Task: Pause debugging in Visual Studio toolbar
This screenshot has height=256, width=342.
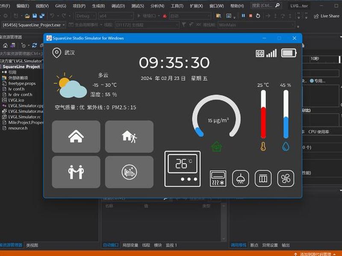Action: [x=243, y=16]
